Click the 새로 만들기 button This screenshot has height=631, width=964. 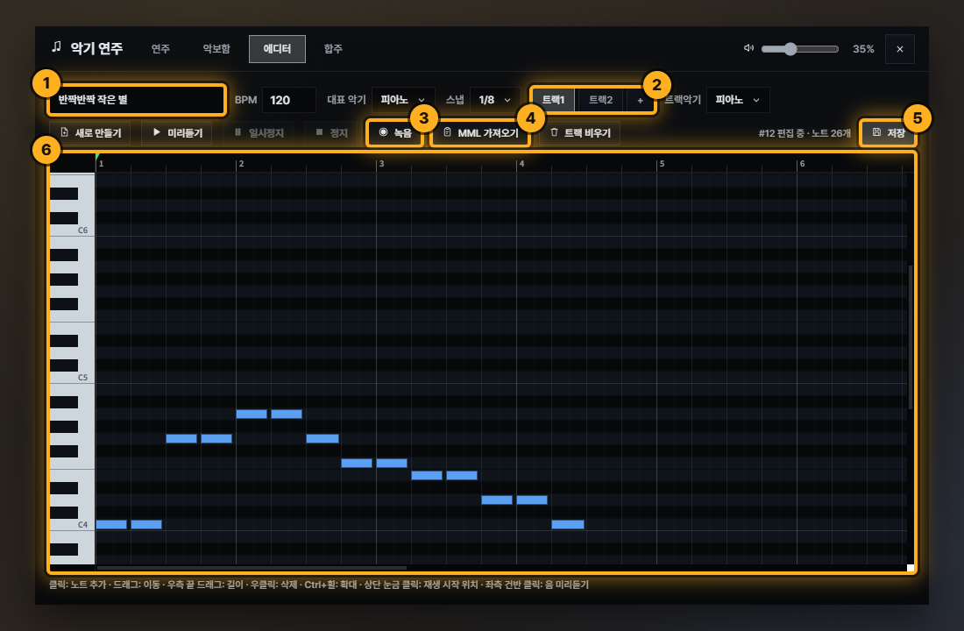point(91,133)
